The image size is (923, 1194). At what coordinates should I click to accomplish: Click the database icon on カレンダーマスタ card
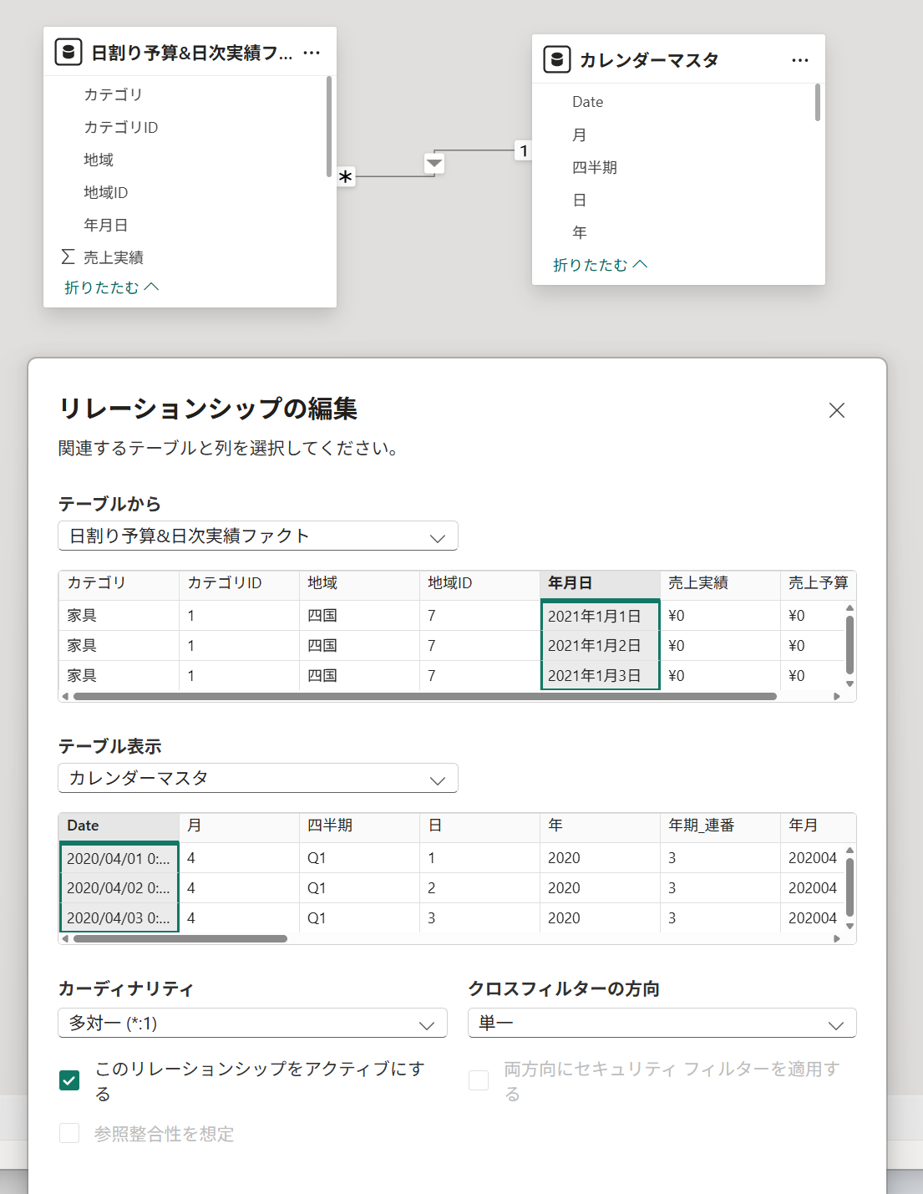coord(556,60)
